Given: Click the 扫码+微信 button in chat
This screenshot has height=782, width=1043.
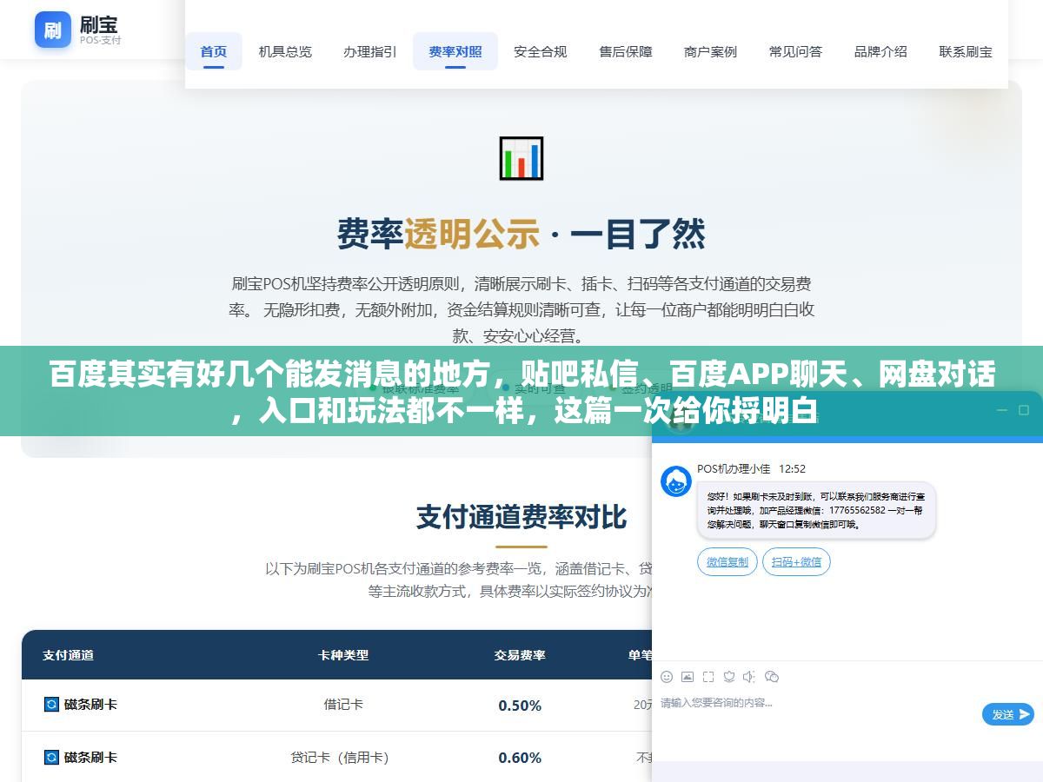Looking at the screenshot, I should (x=796, y=562).
